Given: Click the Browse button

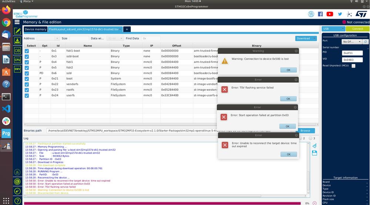Looking at the screenshot, I should (305, 131).
